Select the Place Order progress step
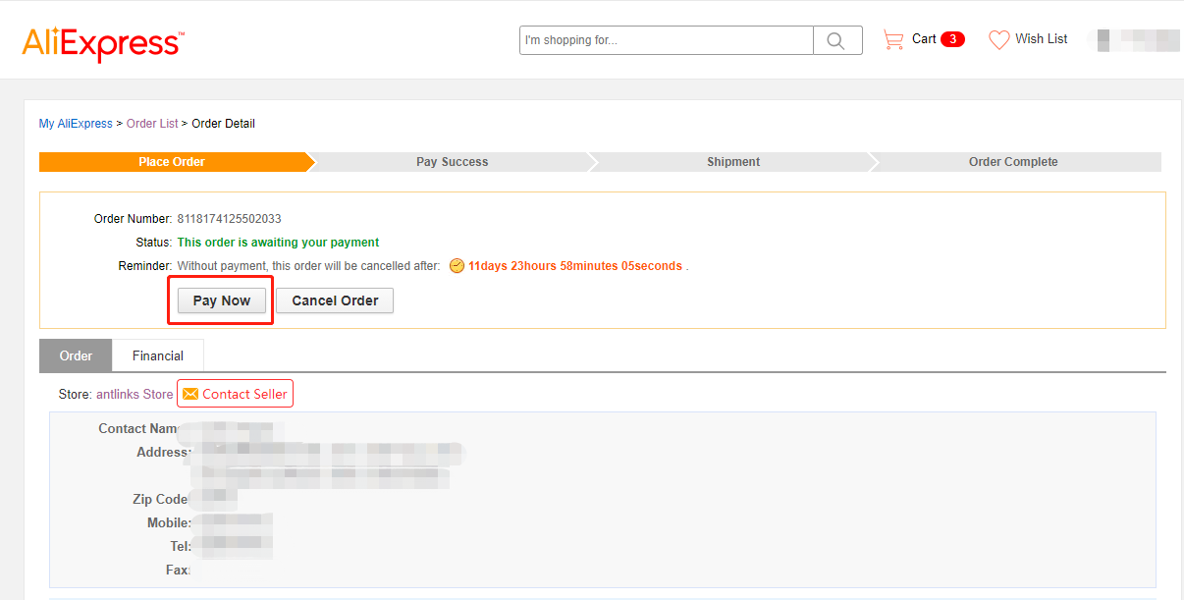1184x600 pixels. (x=172, y=162)
